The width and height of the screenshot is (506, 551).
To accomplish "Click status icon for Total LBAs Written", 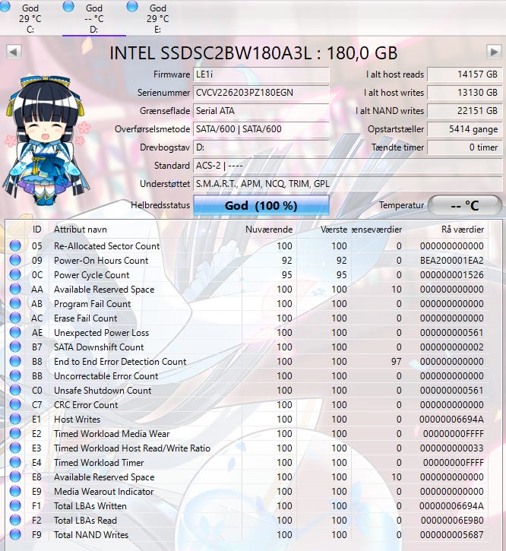I will click(15, 505).
